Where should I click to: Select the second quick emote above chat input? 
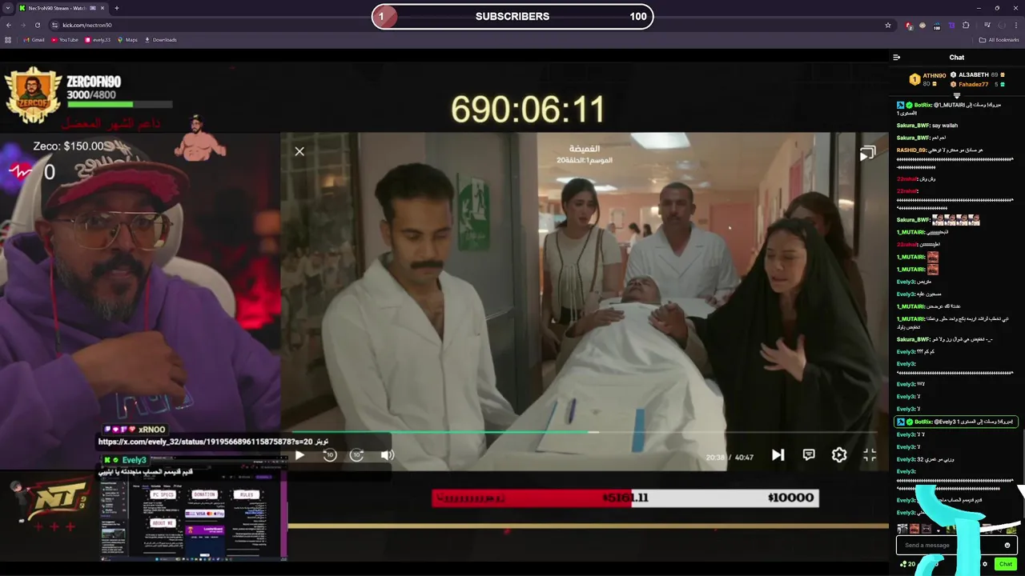(x=914, y=529)
